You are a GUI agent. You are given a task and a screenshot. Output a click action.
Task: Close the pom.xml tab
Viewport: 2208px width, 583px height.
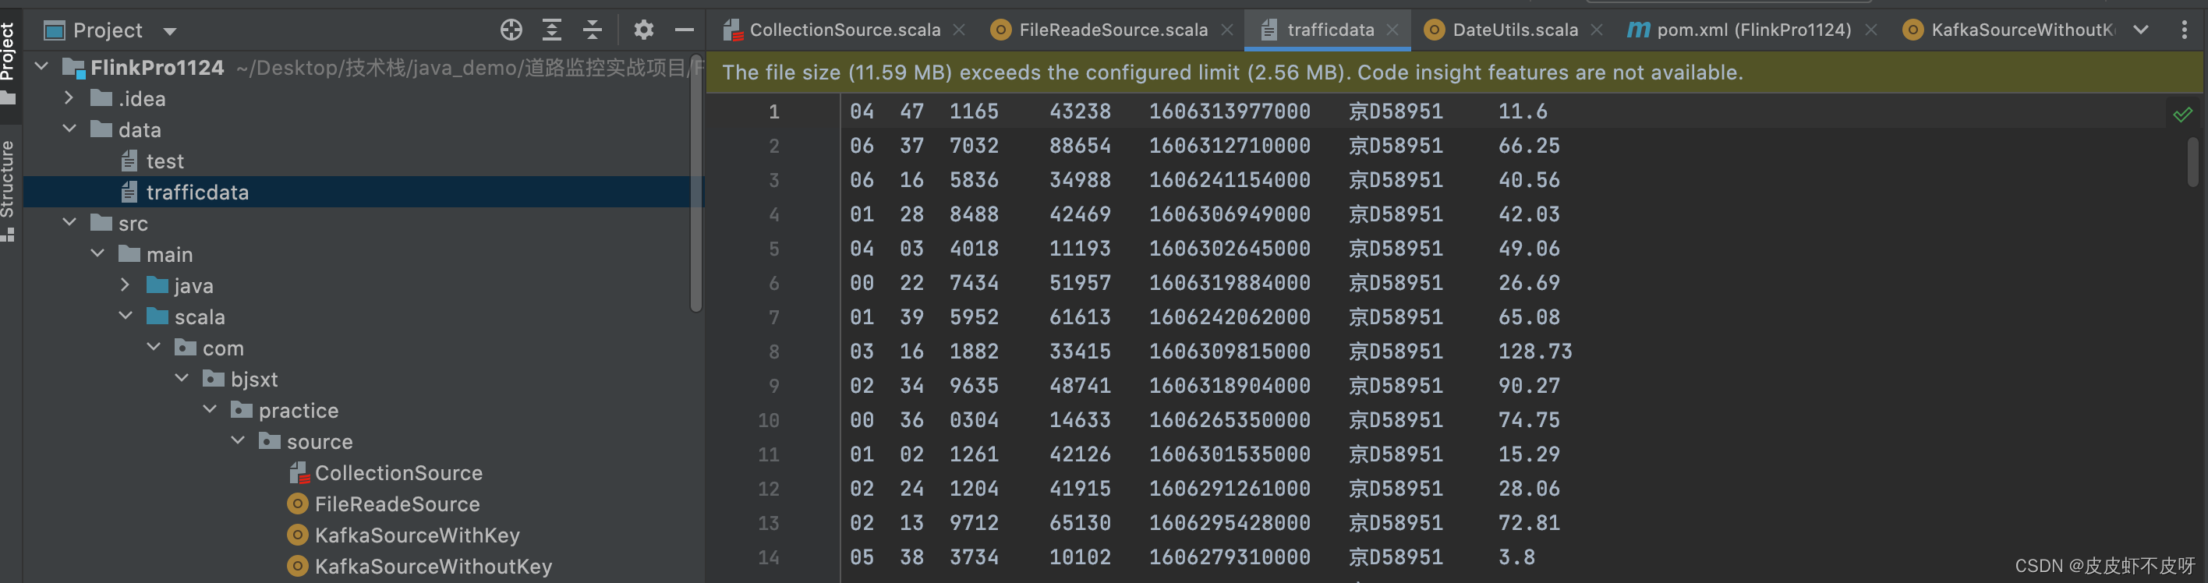point(1871,30)
